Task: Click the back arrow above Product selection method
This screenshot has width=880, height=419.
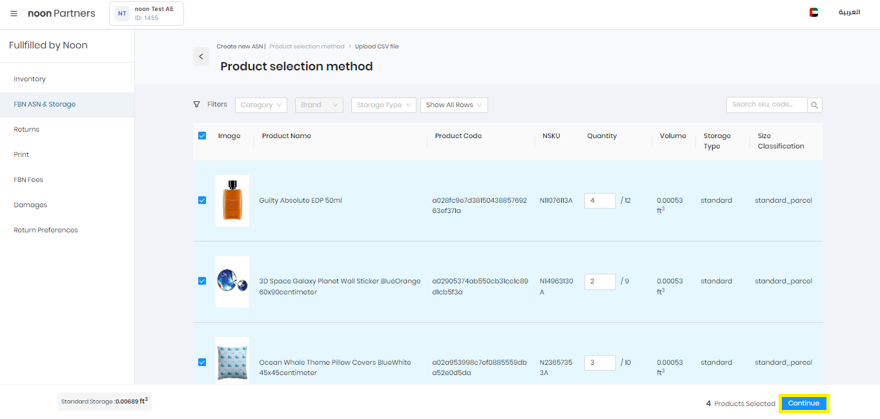Action: tap(201, 56)
